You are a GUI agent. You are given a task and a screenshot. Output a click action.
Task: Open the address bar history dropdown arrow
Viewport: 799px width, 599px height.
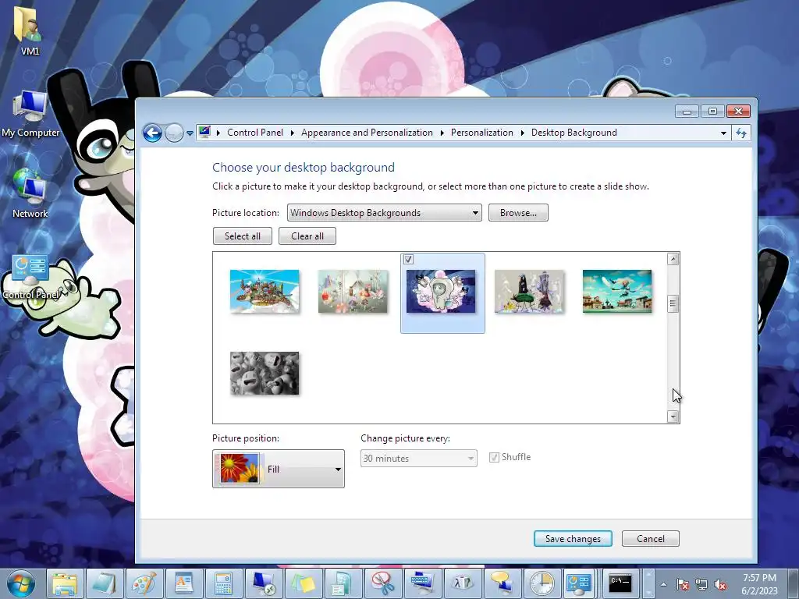click(723, 133)
